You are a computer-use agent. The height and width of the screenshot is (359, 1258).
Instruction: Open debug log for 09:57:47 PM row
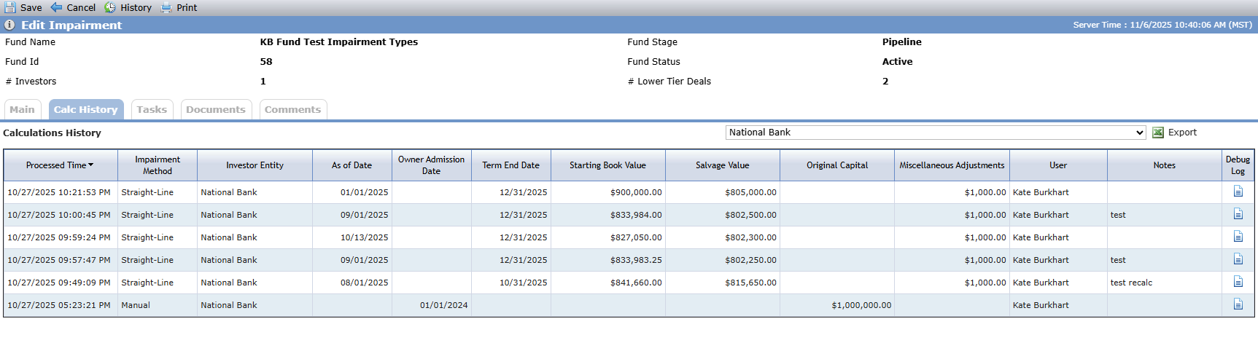coord(1238,259)
